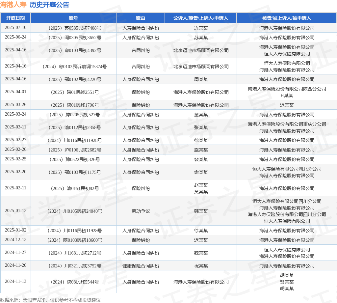
Task: Click case number (2025)粤0103民初4392号
Action: pos(75,50)
